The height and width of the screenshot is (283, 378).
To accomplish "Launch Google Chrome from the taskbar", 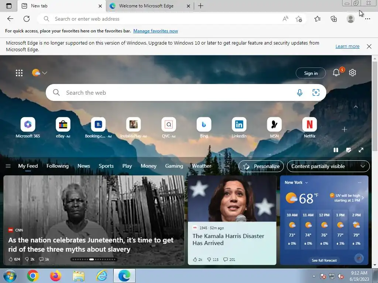I will [33, 276].
